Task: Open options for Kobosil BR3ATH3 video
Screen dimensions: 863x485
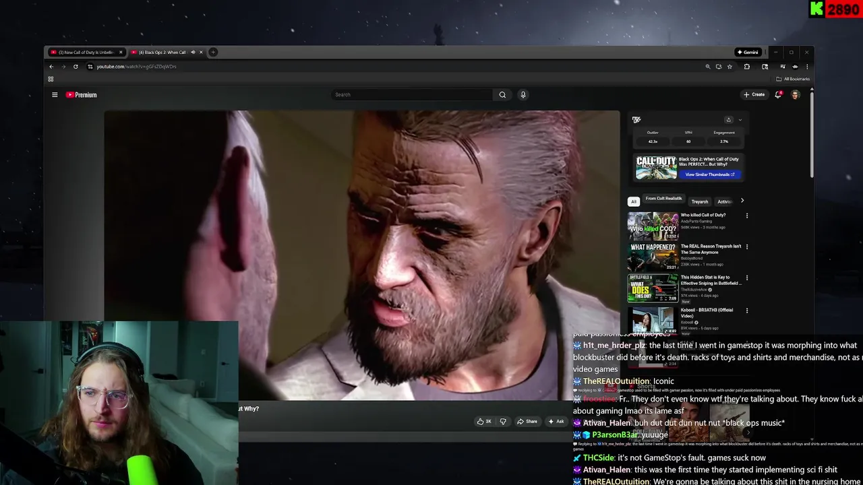Action: click(x=746, y=311)
